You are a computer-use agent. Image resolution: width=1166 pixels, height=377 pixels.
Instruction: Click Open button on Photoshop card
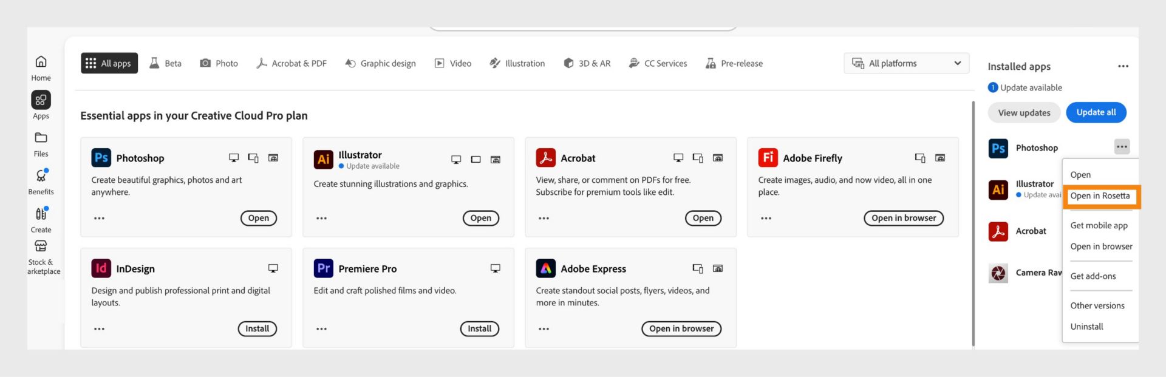(259, 218)
